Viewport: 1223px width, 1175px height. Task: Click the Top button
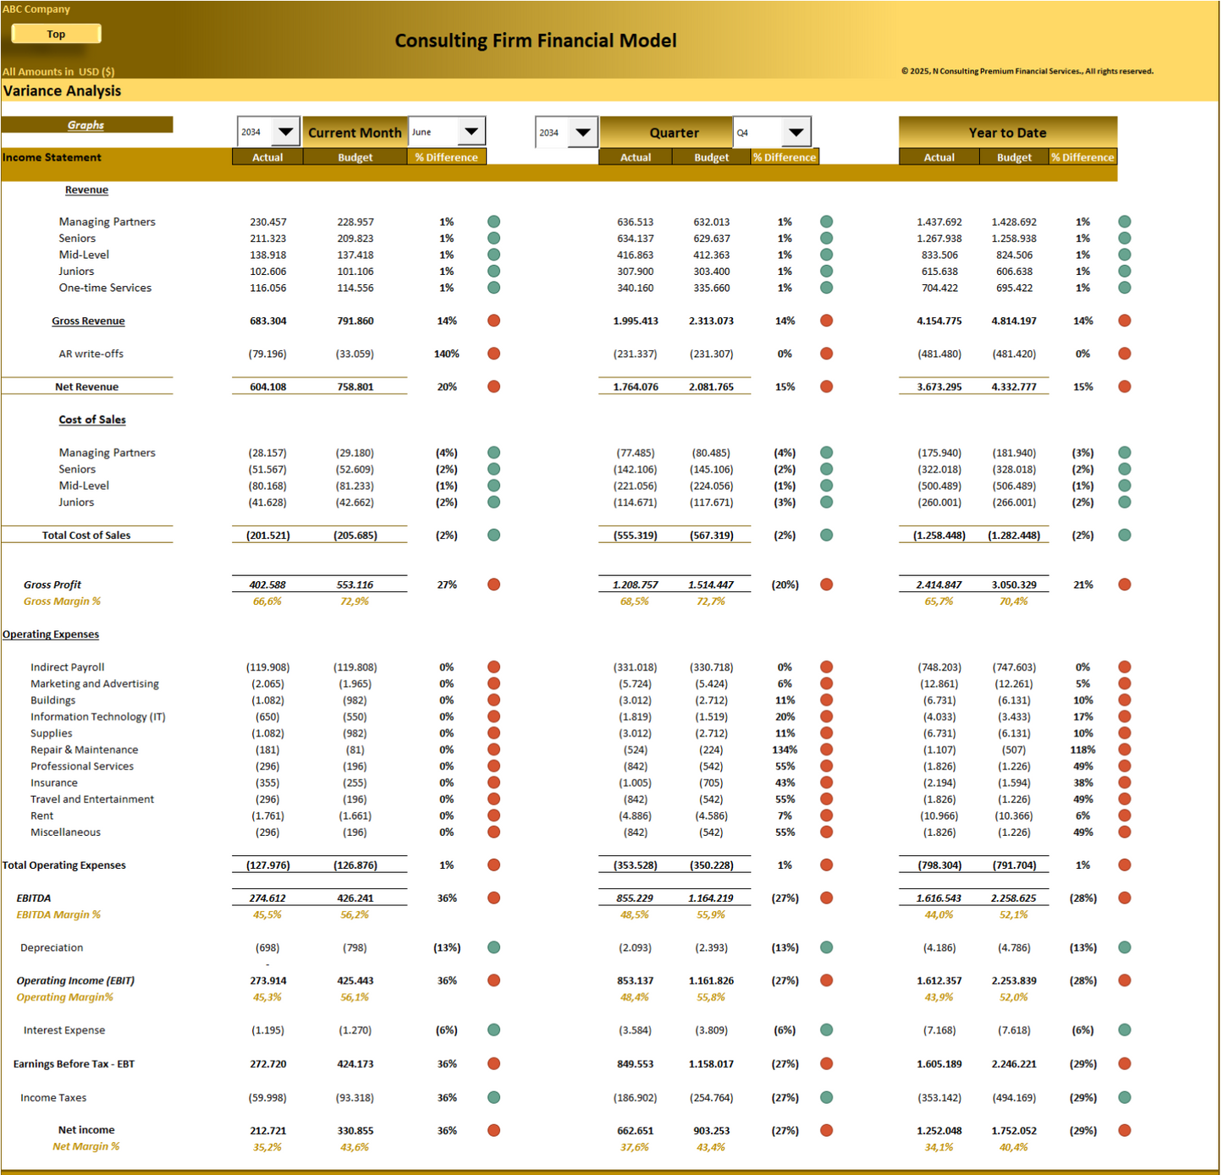click(x=56, y=34)
